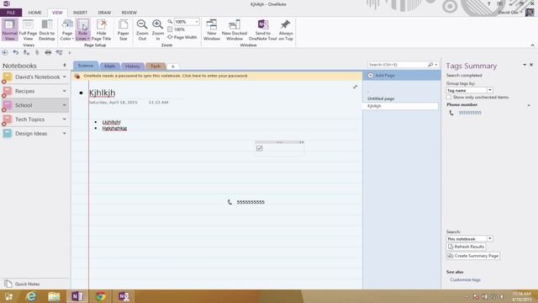Click Send to OneNote Tool

(263, 30)
